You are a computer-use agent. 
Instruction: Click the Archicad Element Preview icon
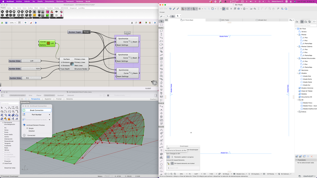24,125
